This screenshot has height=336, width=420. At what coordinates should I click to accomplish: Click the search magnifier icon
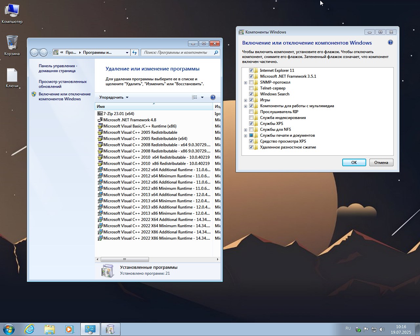tap(216, 52)
